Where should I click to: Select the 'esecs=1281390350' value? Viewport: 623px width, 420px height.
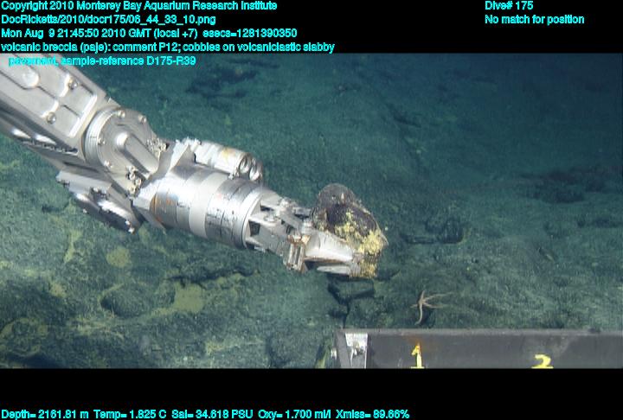250,33
